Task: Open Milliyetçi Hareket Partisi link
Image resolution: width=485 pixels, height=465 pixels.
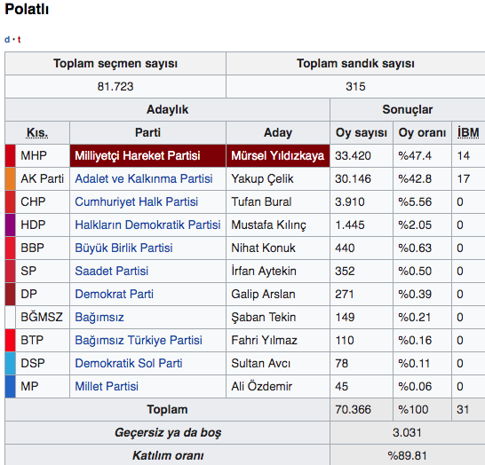Action: click(x=138, y=155)
